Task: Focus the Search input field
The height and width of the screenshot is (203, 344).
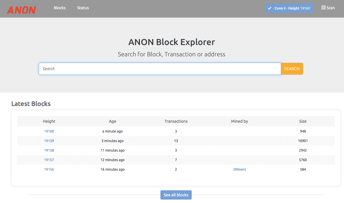Action: pyautogui.click(x=160, y=69)
